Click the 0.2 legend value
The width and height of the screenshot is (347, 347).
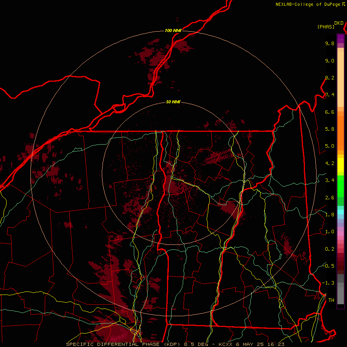330,249
